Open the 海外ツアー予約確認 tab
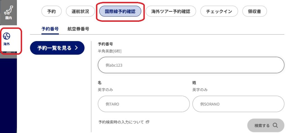 point(170,11)
